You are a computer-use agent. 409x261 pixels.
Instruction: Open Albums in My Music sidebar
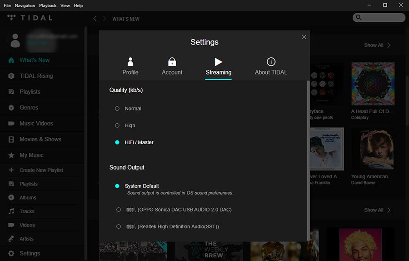[x=28, y=198]
